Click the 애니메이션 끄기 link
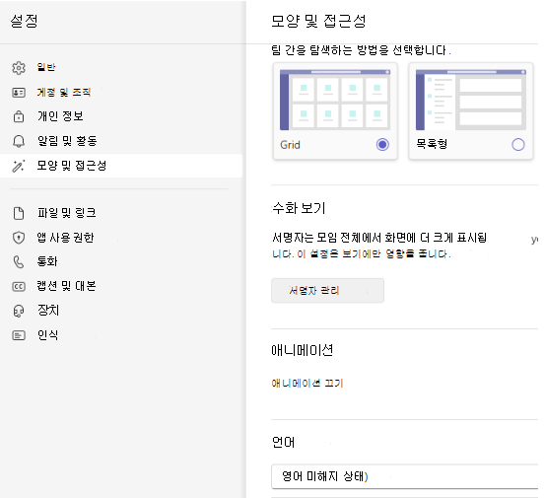This screenshot has width=545, height=498. click(307, 384)
